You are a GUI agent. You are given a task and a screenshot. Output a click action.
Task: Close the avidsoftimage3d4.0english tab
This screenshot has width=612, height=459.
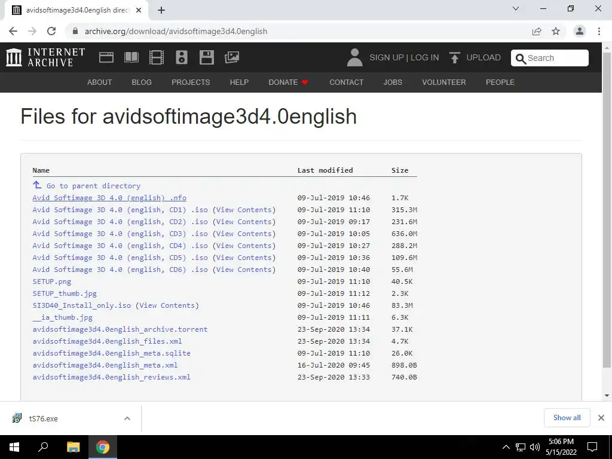(x=139, y=10)
